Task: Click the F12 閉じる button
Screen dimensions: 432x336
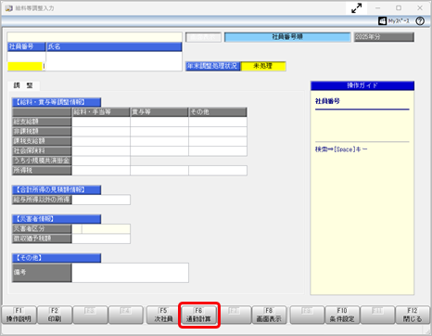Action: click(413, 315)
